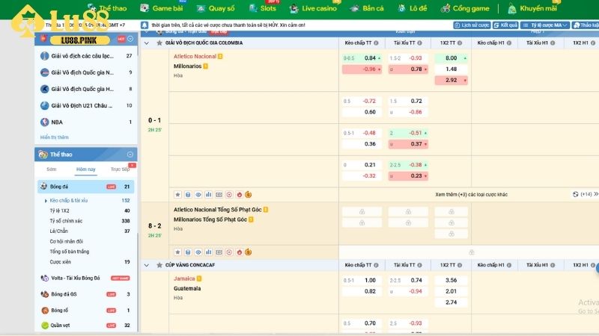Click the Quần vợt tennis ball icon
This screenshot has width=599, height=336.
click(x=45, y=326)
